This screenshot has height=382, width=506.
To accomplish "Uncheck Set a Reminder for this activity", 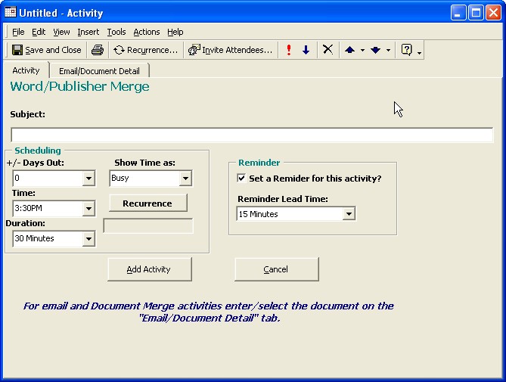I will click(x=241, y=178).
